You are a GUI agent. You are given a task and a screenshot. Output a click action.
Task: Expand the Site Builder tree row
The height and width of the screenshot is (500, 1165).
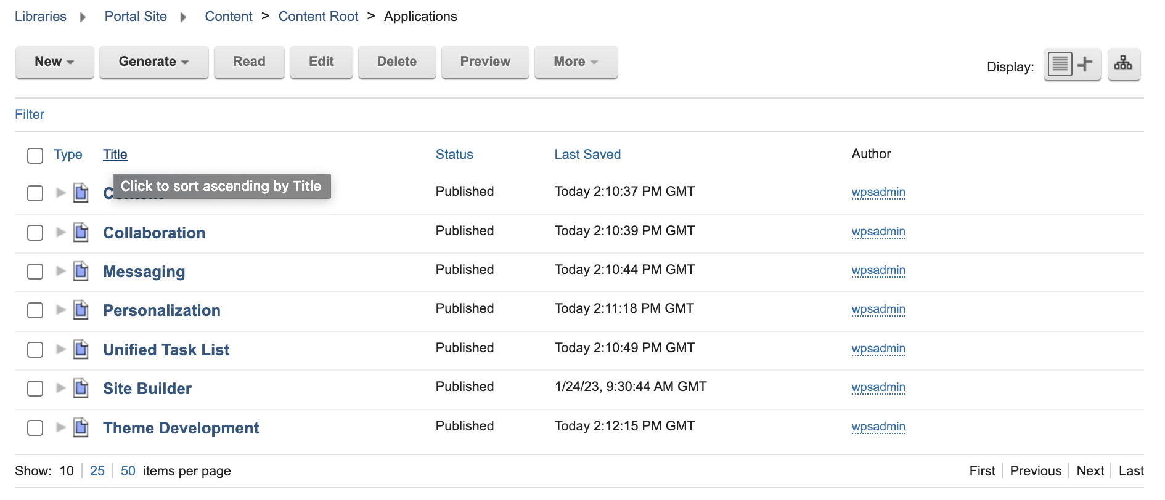[60, 388]
